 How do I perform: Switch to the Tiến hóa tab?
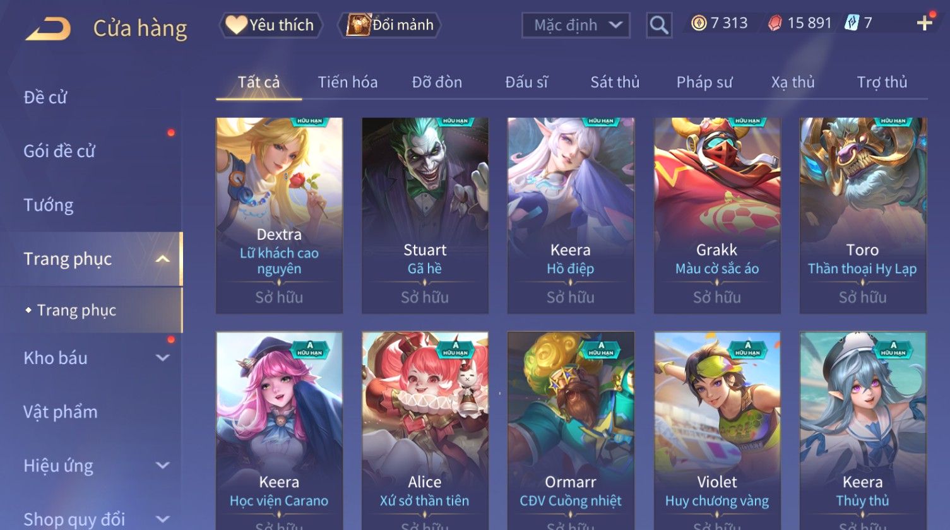(348, 82)
